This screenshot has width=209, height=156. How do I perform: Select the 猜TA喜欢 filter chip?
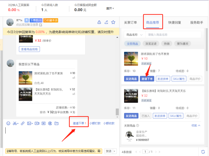[x=183, y=44]
